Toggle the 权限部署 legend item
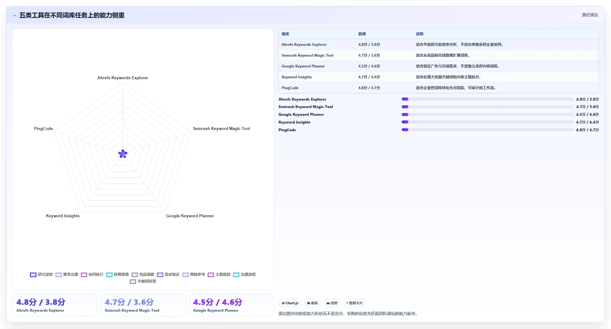The image size is (611, 329). pos(118,275)
